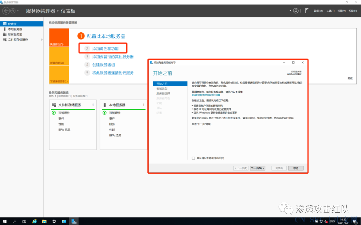Open Task View on the taskbar
This screenshot has height=225, width=361.
24,221
